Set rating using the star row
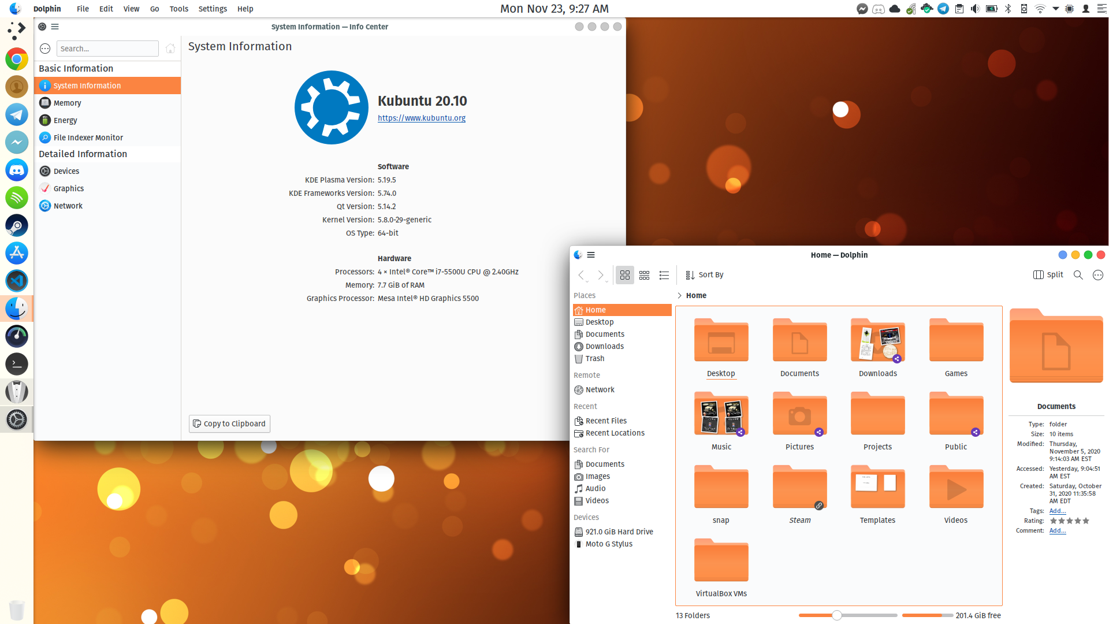Viewport: 1109px width, 624px height. (x=1070, y=521)
